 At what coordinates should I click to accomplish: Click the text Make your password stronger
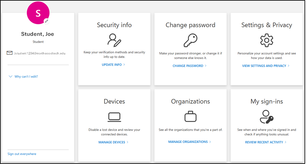(x=190, y=55)
